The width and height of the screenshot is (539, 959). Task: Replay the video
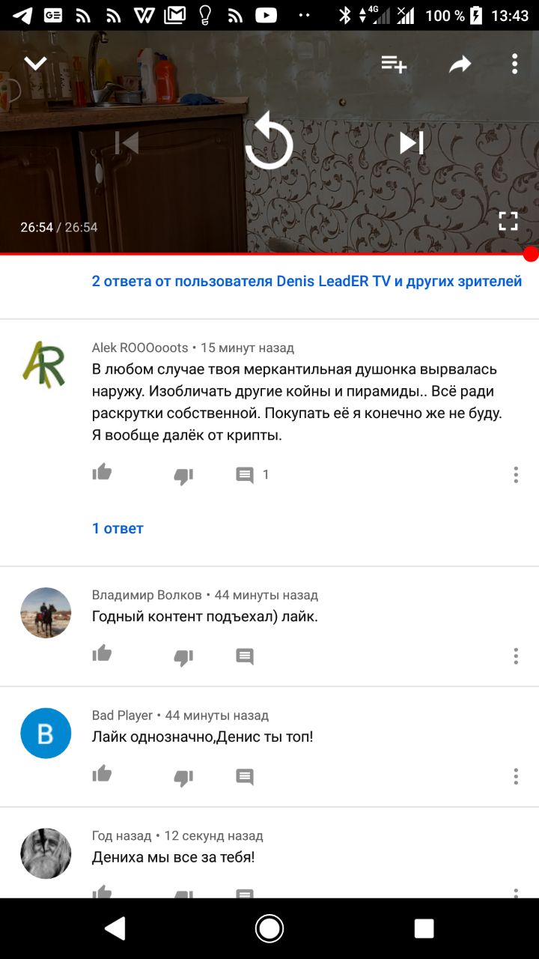point(269,141)
